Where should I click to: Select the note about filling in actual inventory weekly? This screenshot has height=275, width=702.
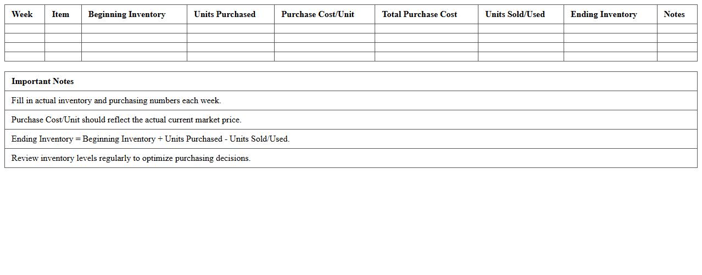(116, 100)
